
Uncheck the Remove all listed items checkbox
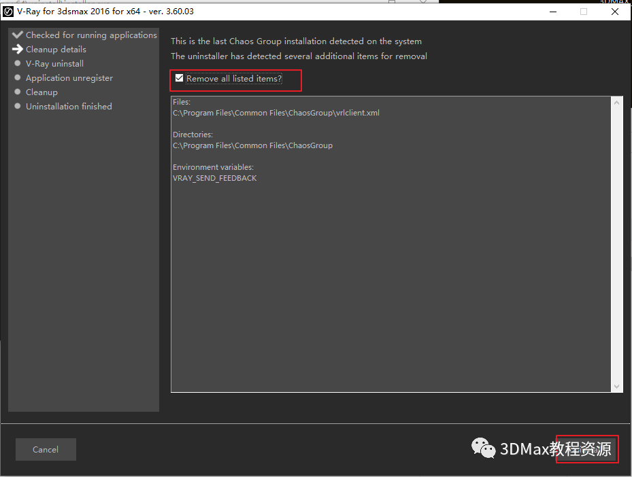click(180, 78)
